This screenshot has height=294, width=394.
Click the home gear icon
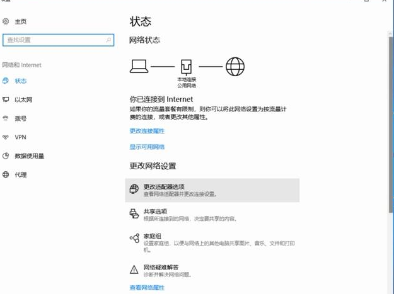[6, 21]
